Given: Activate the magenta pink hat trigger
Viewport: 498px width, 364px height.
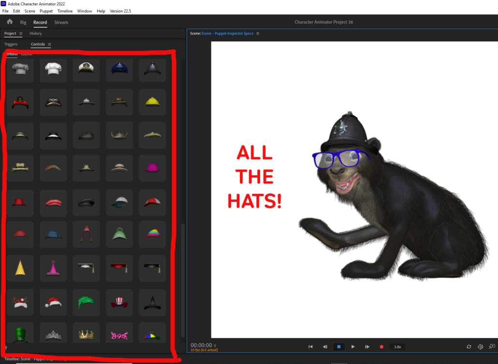Looking at the screenshot, I should click(x=152, y=168).
